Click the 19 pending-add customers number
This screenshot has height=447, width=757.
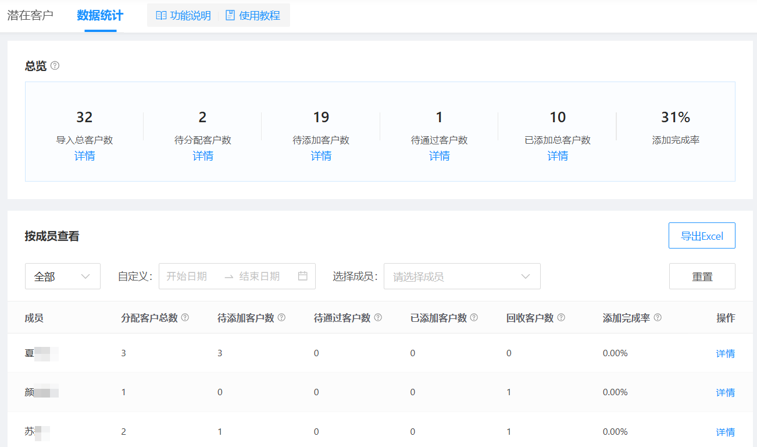click(x=321, y=117)
